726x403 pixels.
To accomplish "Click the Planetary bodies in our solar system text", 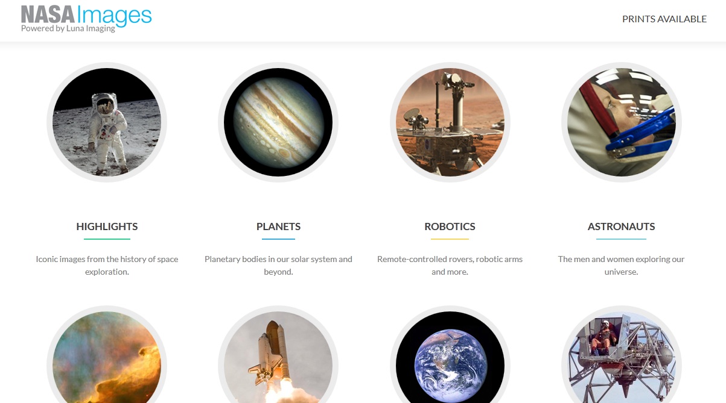I will 278,266.
